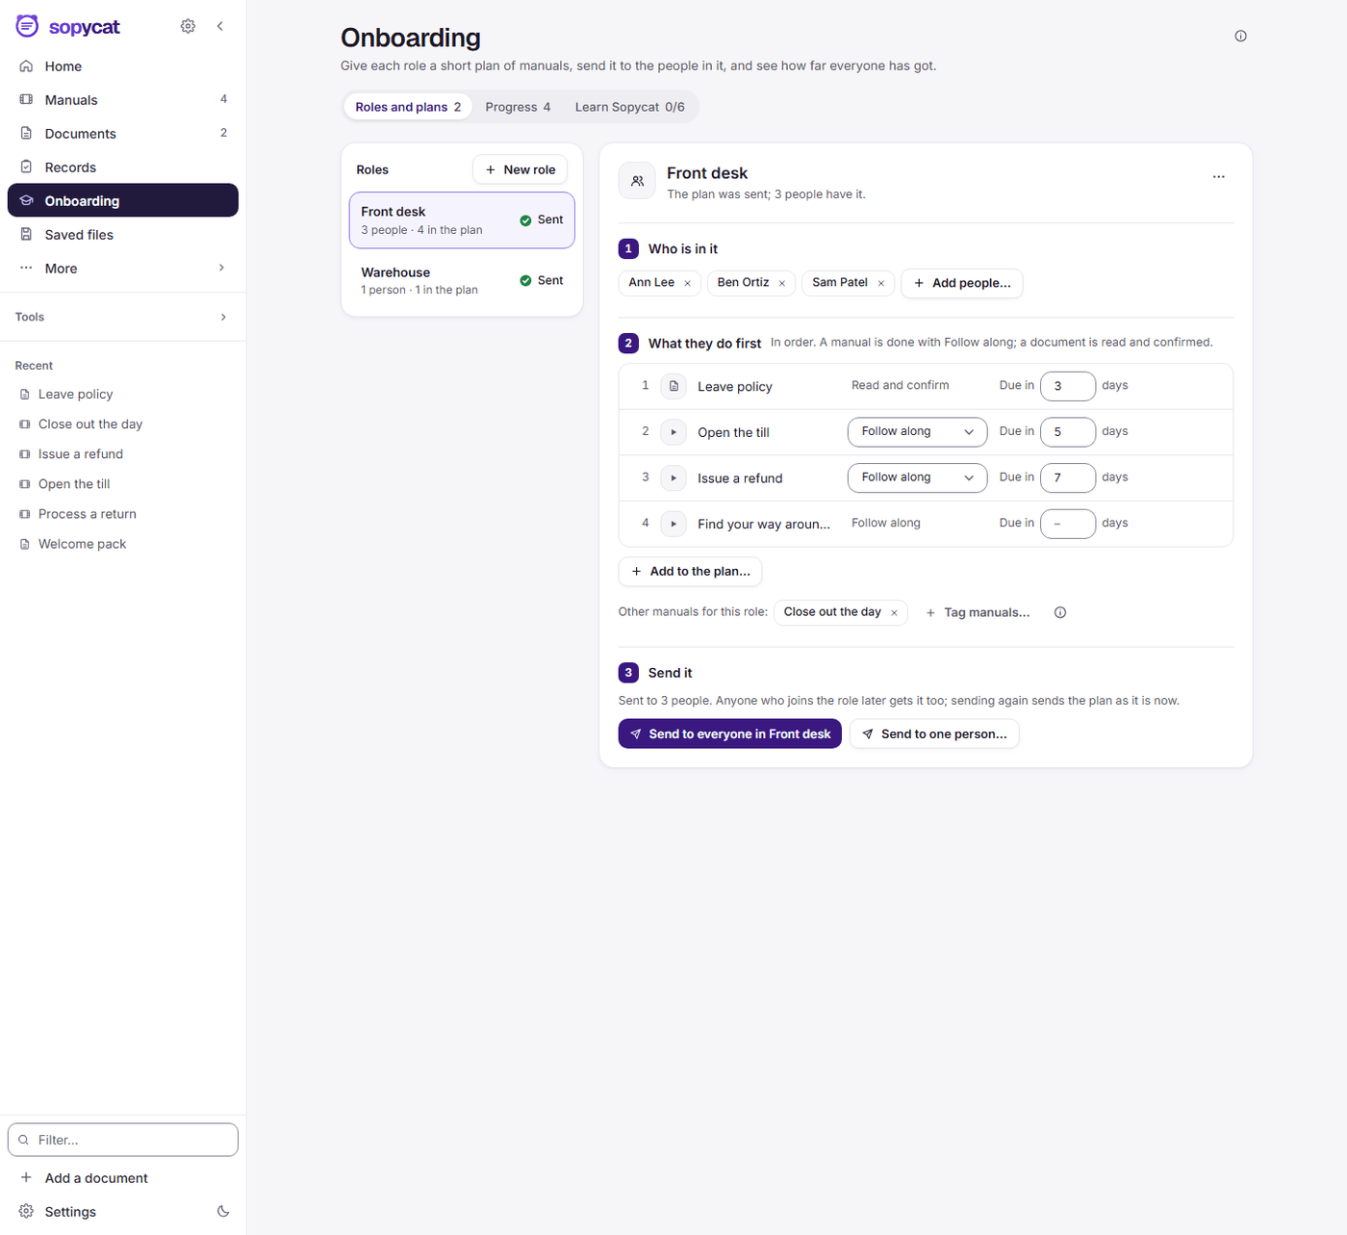The height and width of the screenshot is (1235, 1347).
Task: Click the info icon next to Tag manuals
Action: [x=1059, y=612]
